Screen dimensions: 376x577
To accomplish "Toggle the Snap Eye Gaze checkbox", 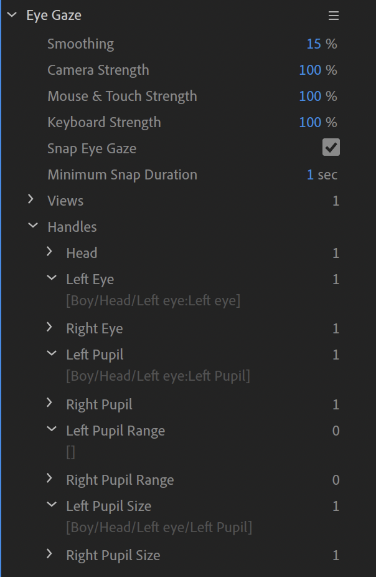I will click(331, 148).
